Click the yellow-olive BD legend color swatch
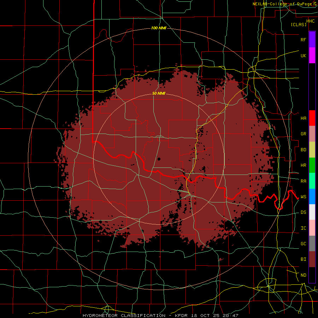 pos(312,150)
